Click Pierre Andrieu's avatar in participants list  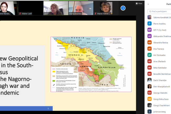tap(149, 23)
